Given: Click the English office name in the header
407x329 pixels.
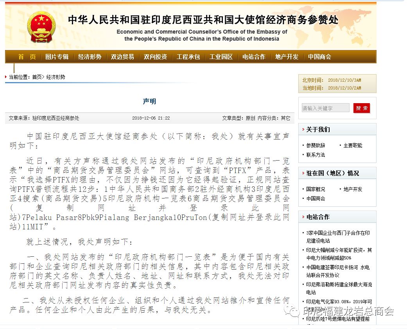Looking at the screenshot, I should (202, 35).
